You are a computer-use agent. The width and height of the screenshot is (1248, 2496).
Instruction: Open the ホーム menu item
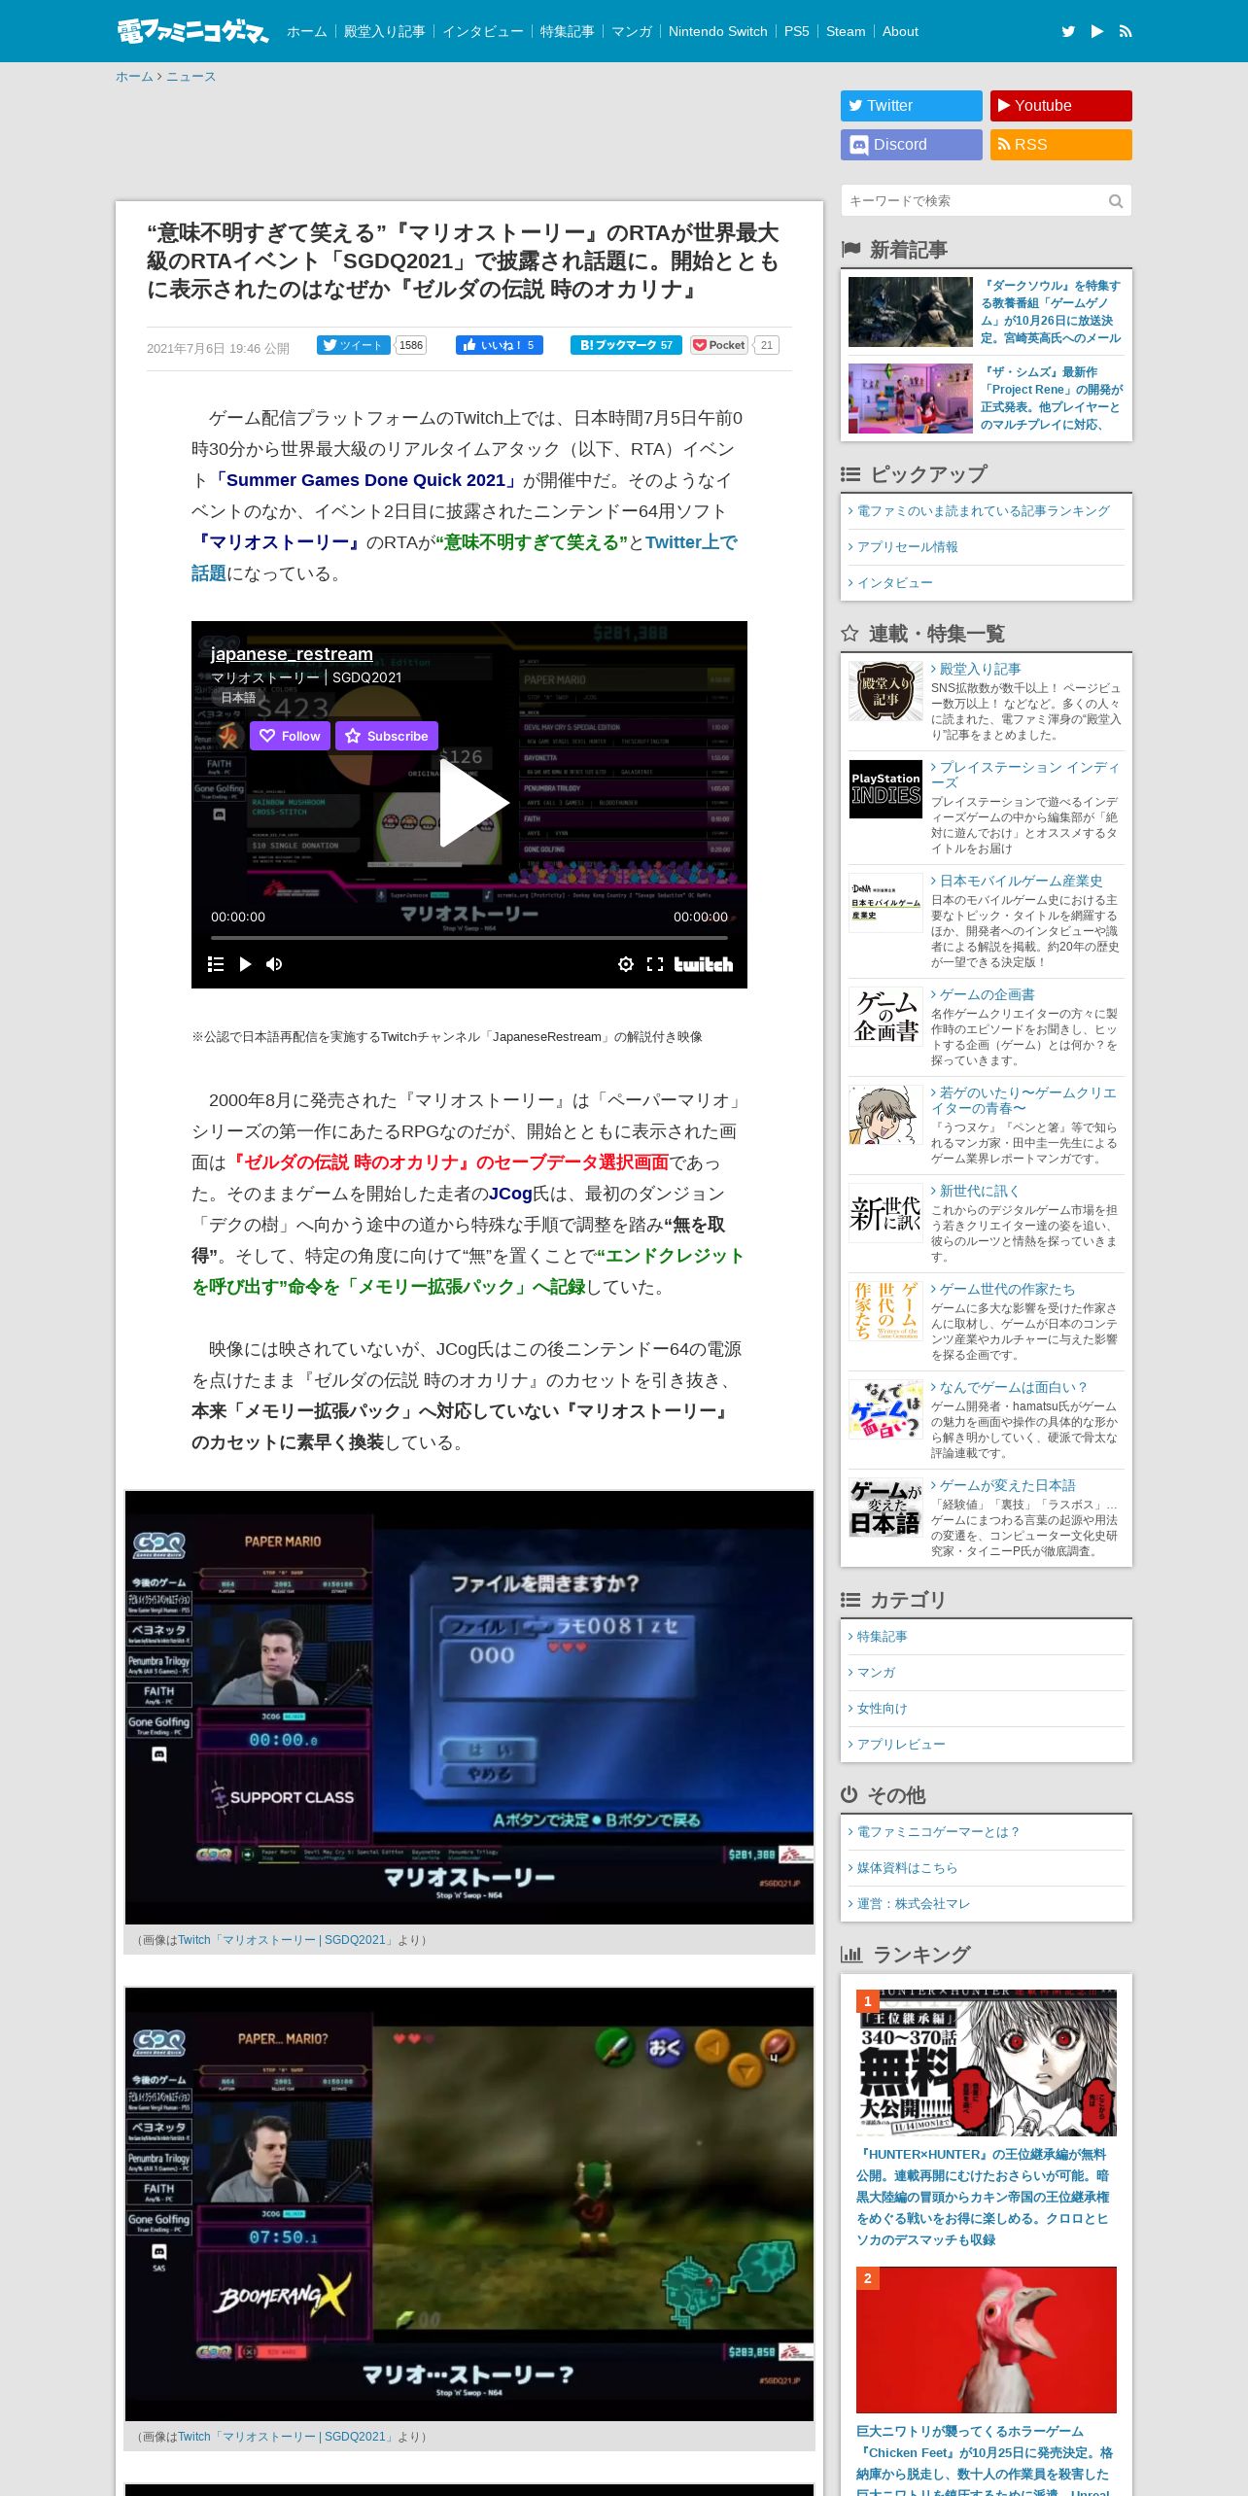306,31
